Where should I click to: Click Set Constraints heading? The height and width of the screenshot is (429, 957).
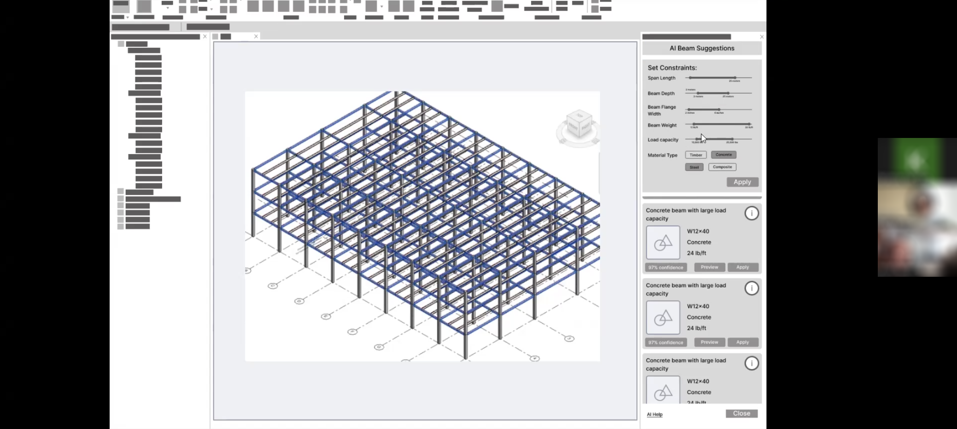(672, 68)
